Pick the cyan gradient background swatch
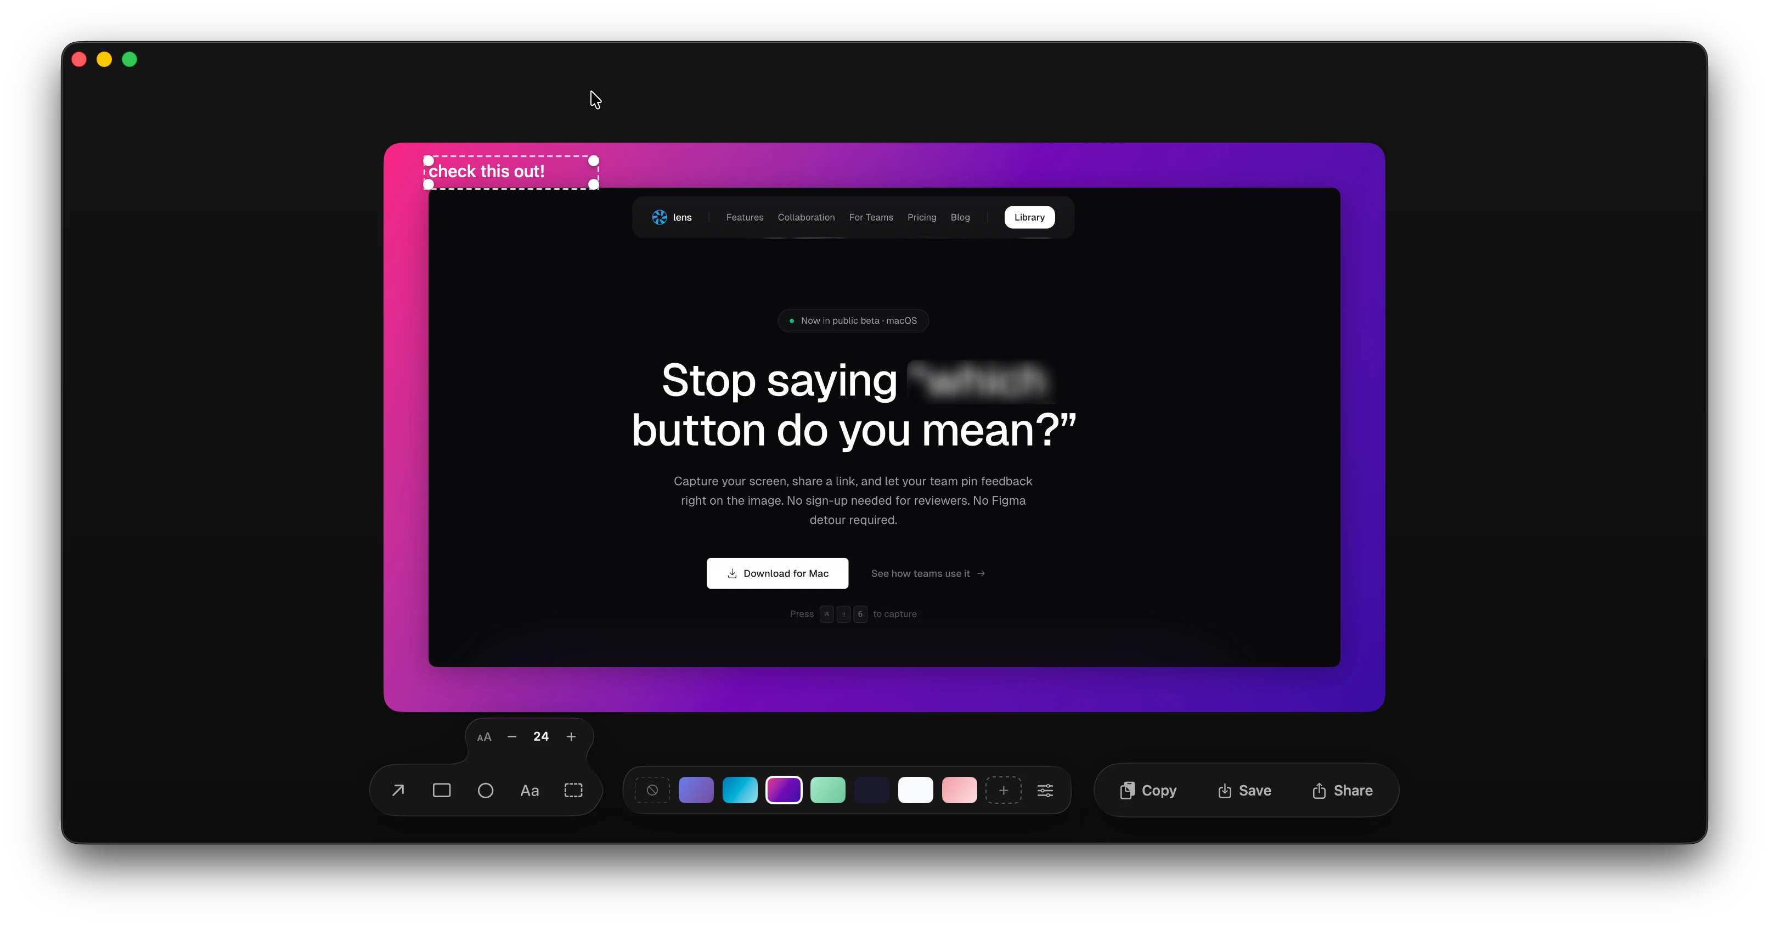Viewport: 1769px width, 925px height. coord(740,791)
